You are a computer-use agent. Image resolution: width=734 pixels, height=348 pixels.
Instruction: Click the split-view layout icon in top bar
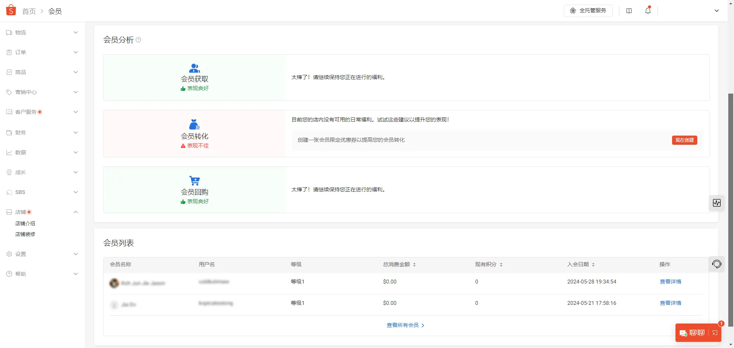tap(629, 11)
